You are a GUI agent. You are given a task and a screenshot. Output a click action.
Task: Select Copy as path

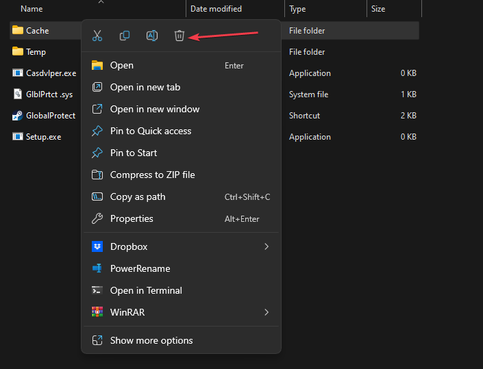coord(138,196)
